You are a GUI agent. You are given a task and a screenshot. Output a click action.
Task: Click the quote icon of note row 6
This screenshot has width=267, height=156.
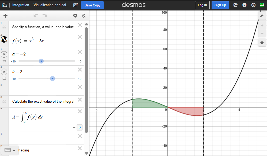tap(4, 101)
